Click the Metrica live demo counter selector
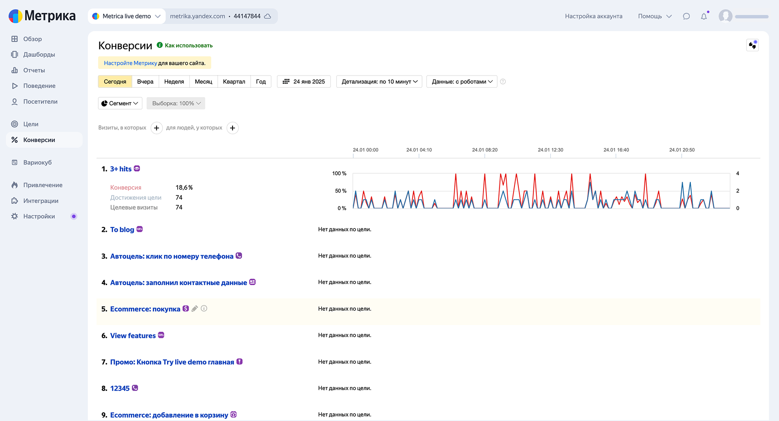This screenshot has height=421, width=779. click(x=126, y=16)
